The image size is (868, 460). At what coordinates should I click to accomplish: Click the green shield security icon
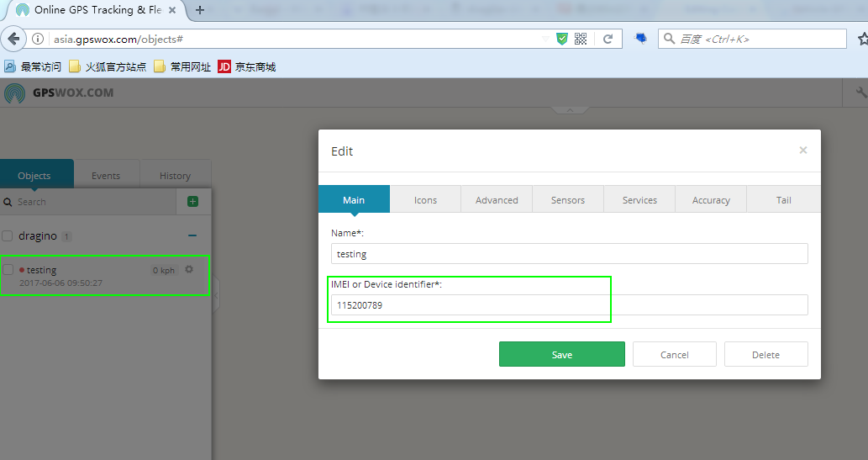coord(562,39)
